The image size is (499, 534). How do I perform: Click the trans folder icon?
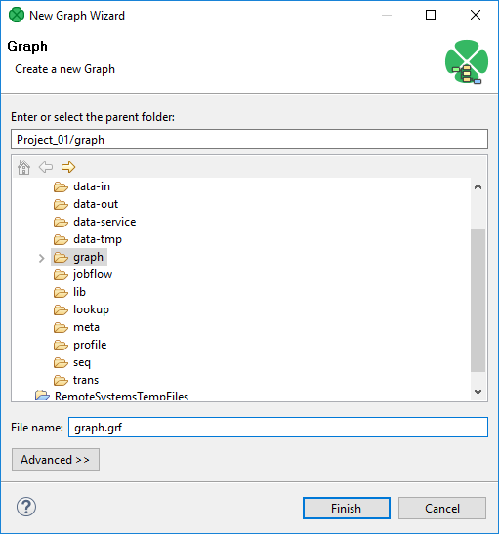pos(61,380)
